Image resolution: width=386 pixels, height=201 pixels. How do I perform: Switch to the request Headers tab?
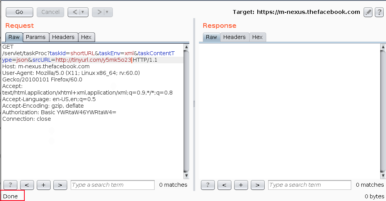tap(63, 37)
